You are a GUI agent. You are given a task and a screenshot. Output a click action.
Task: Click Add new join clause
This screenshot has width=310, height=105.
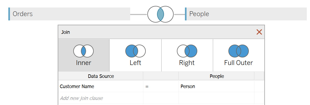tap(81, 98)
